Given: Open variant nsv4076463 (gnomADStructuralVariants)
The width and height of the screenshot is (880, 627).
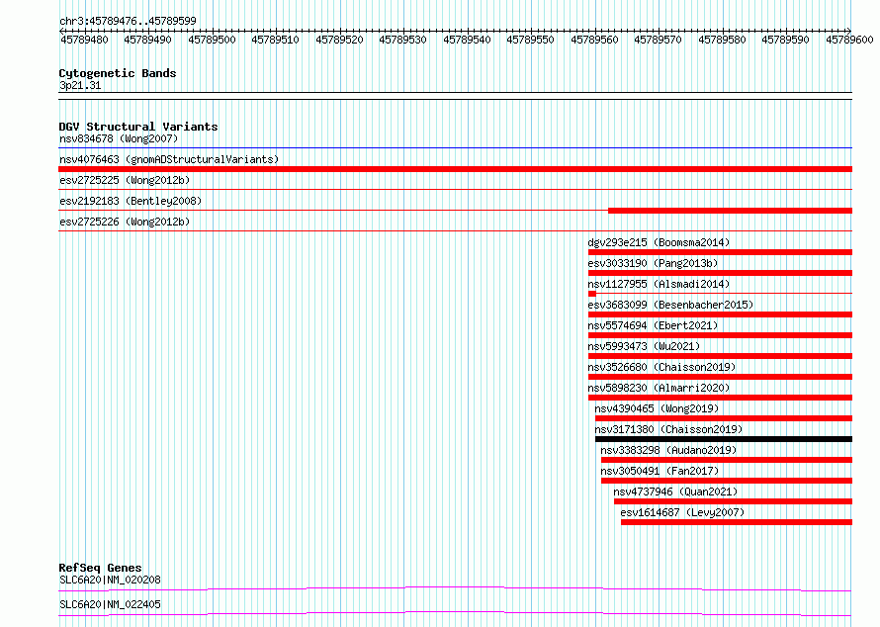Looking at the screenshot, I should 169,160.
